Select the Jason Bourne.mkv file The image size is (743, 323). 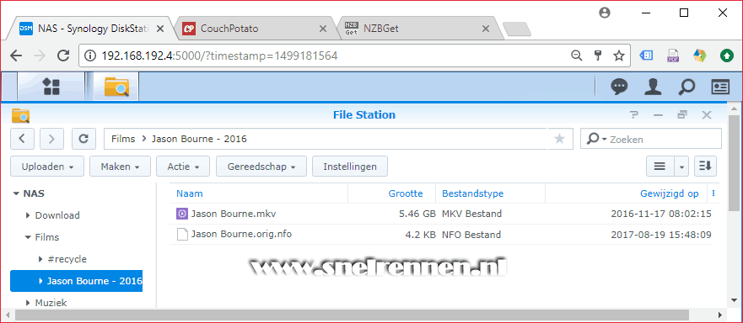444,214
